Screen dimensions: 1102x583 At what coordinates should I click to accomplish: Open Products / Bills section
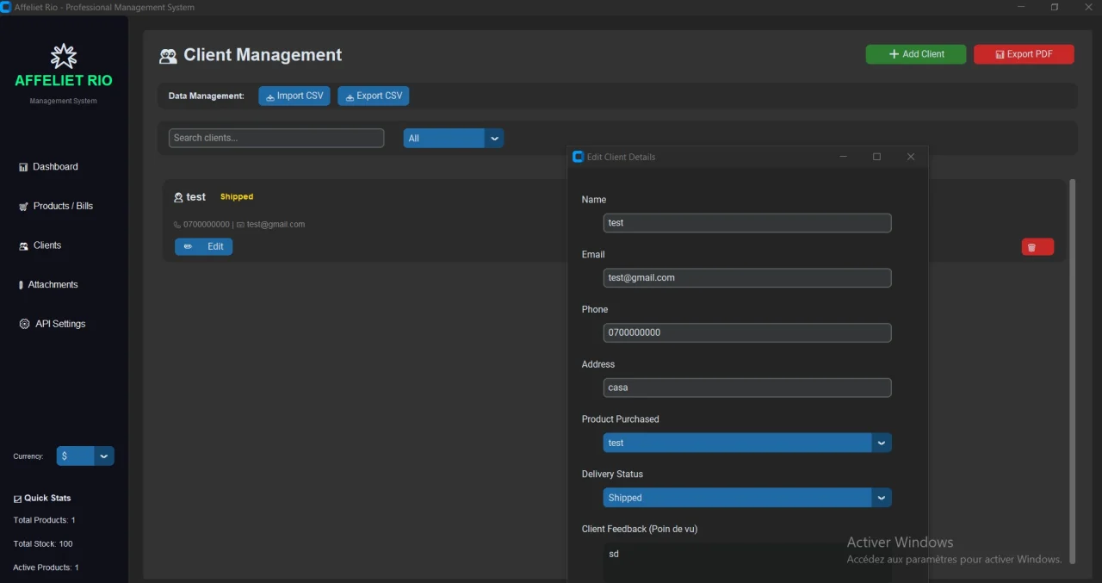click(x=56, y=207)
